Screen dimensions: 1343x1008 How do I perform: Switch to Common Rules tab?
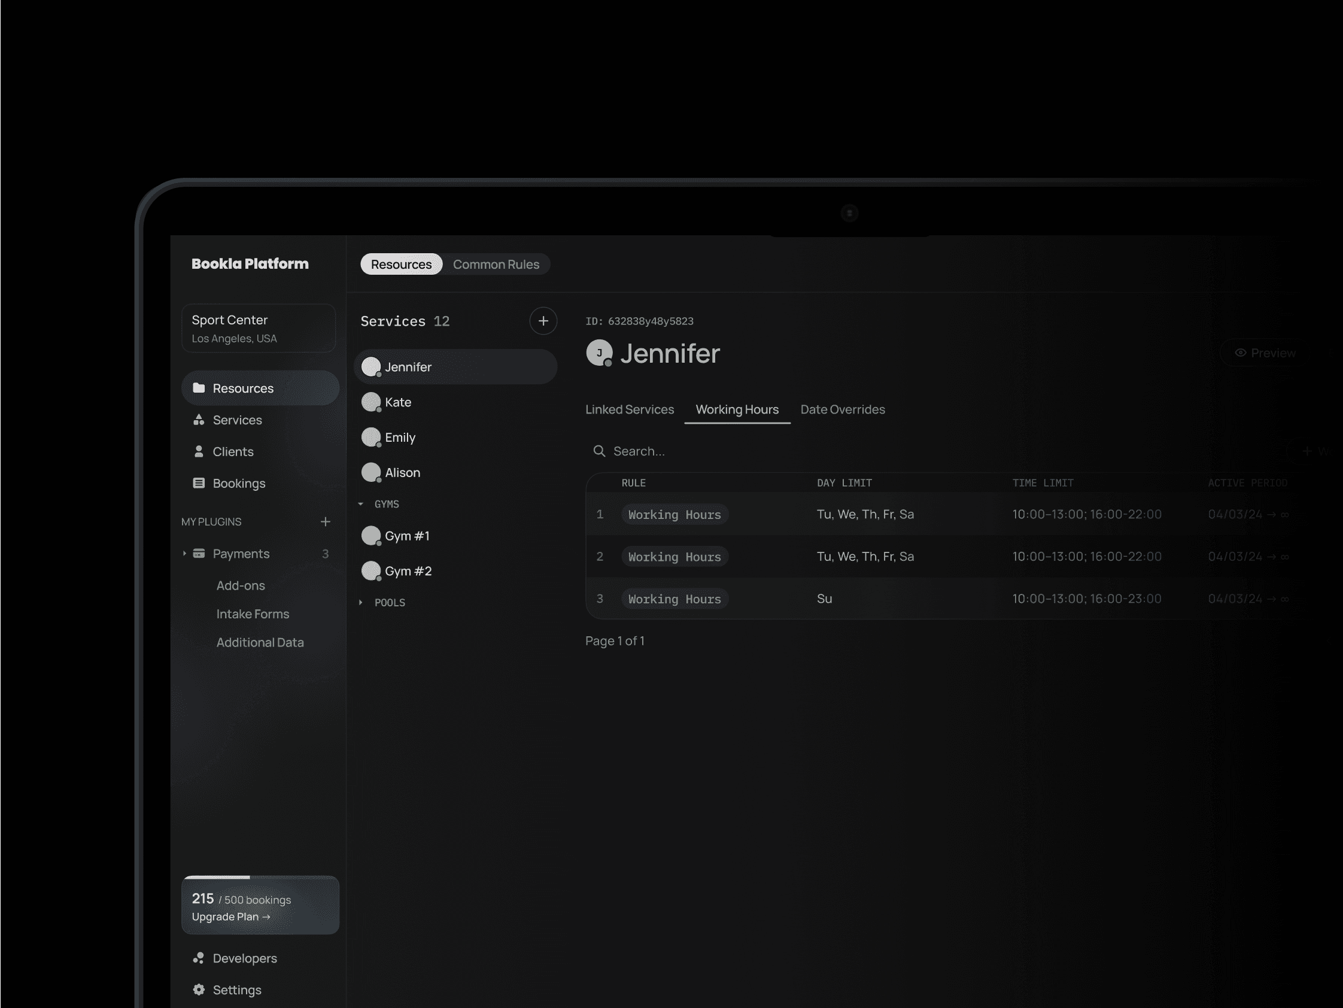(496, 264)
